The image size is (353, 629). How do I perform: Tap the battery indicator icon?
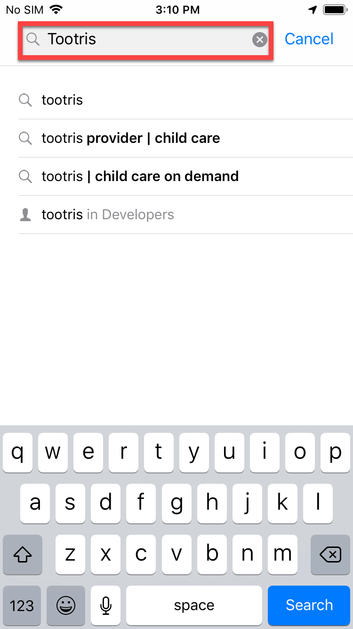pos(335,10)
